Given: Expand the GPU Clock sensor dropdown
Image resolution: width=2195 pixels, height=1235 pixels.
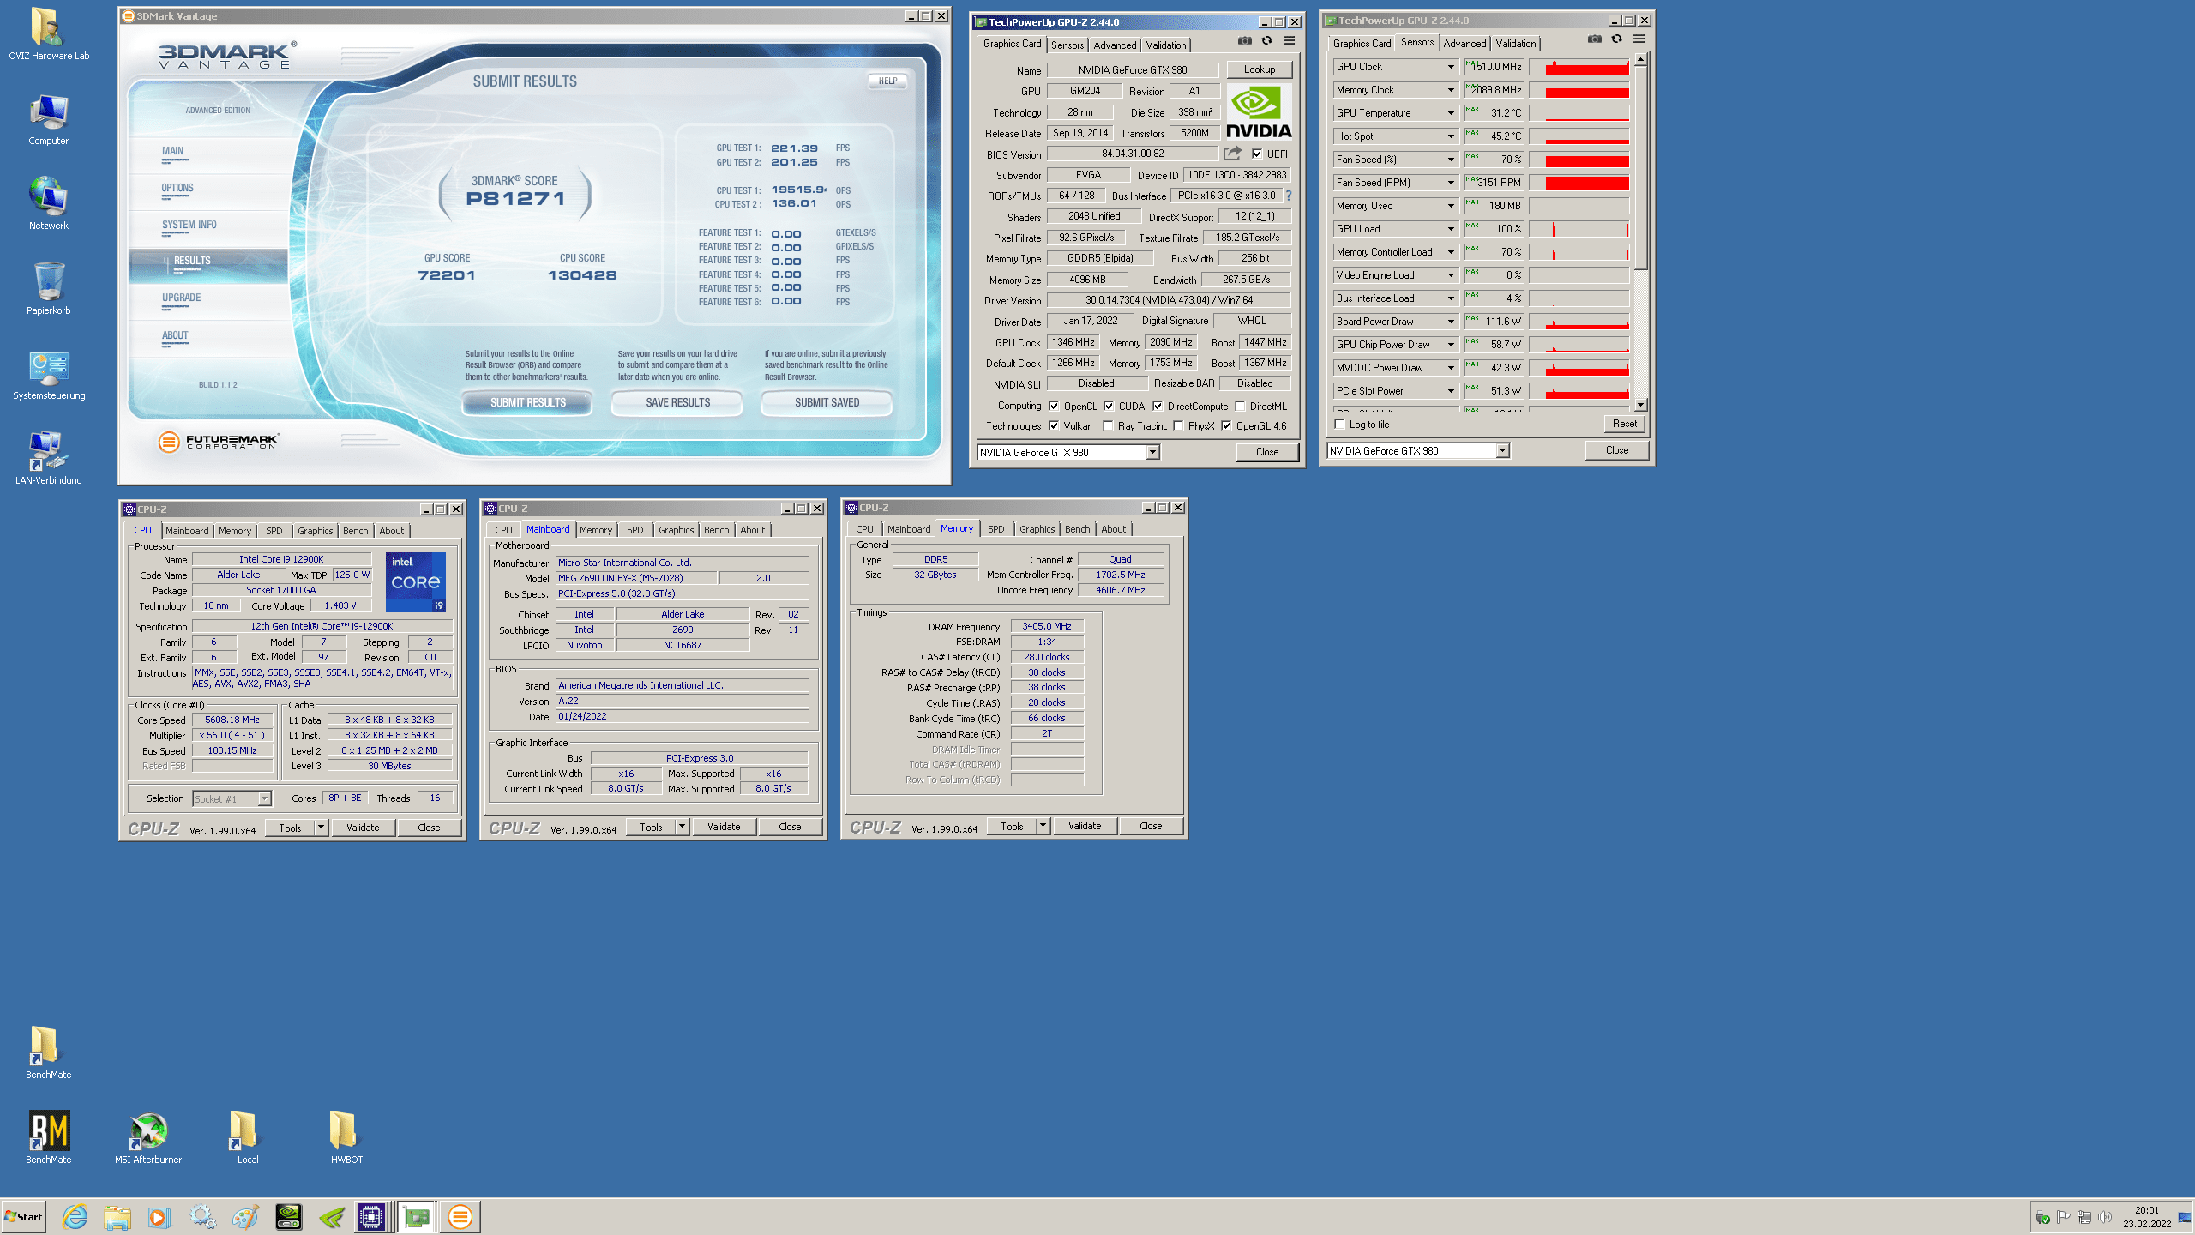Looking at the screenshot, I should tap(1451, 67).
